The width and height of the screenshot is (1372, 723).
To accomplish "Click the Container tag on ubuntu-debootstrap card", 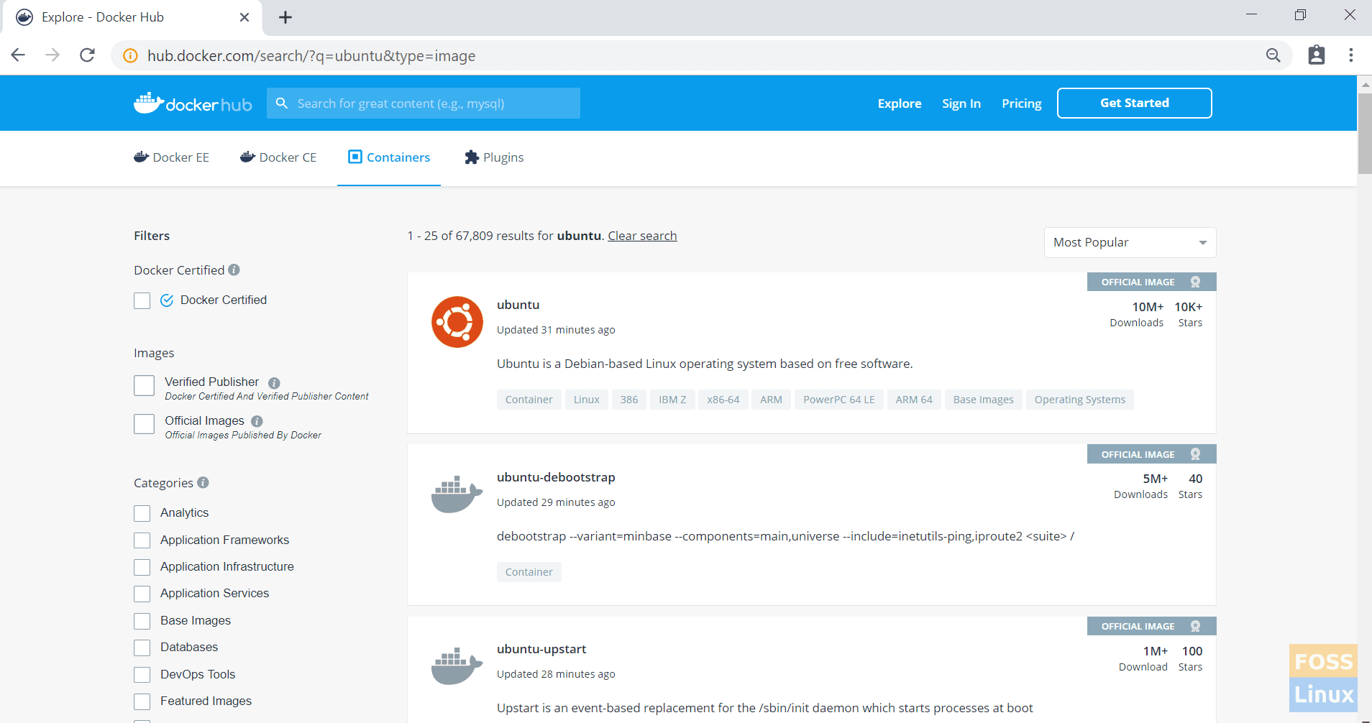I will pos(529,572).
